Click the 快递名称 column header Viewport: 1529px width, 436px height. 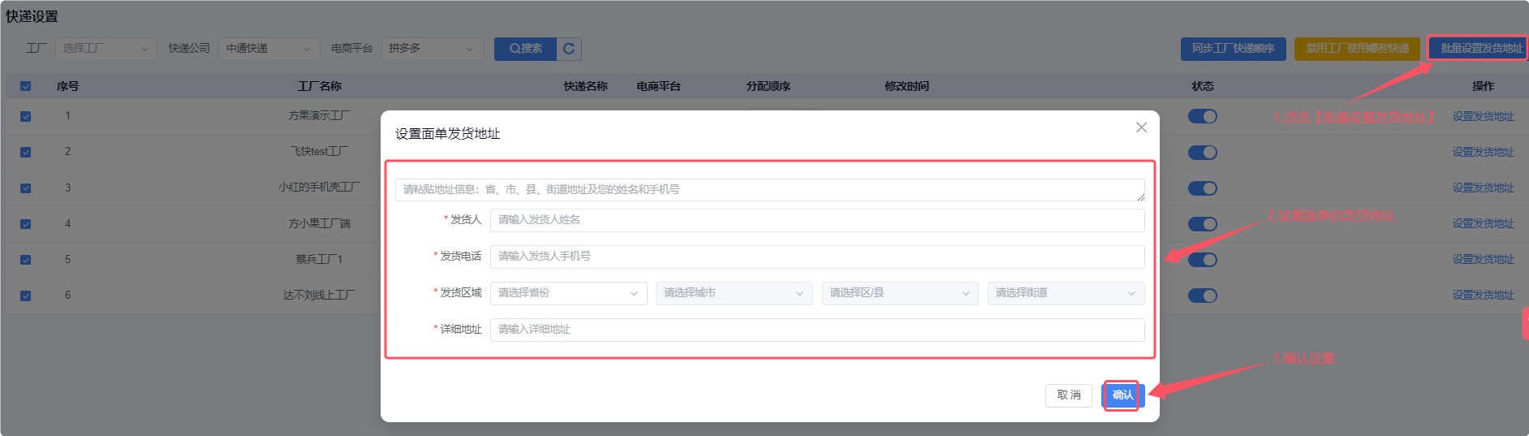[586, 86]
